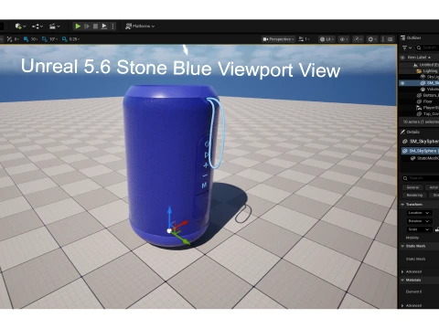The height and width of the screenshot is (329, 439).
Task: Open the rotation snap 10° dropdown
Action: coord(54,39)
